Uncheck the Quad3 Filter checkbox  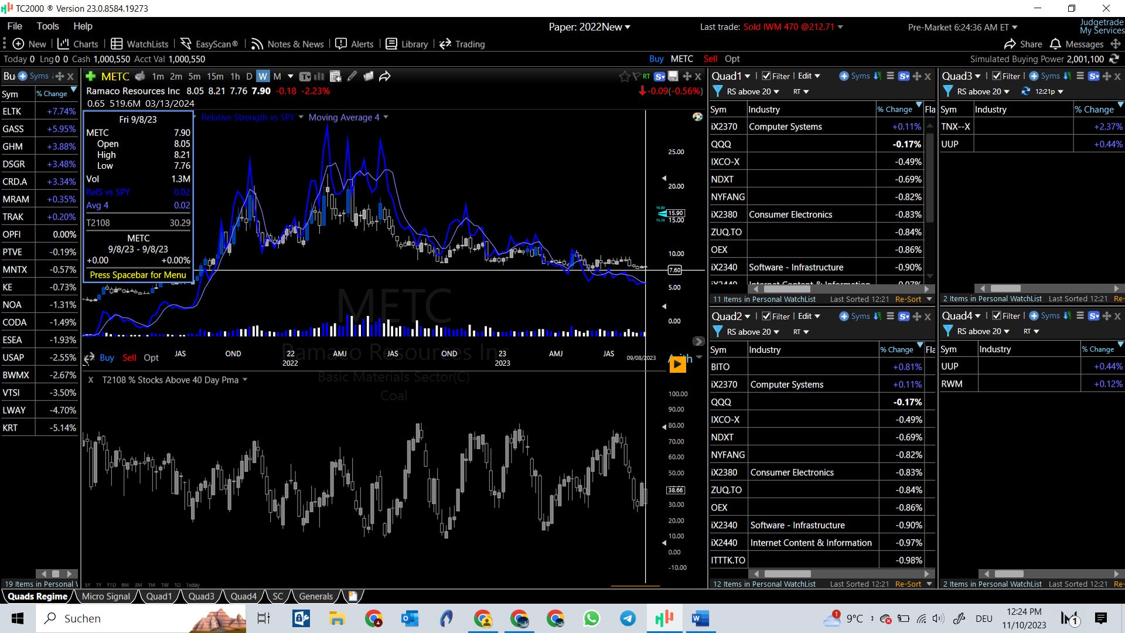click(997, 76)
